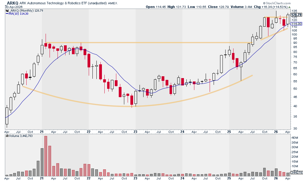Click the blue line marker beside MA(10)
303x181 pixels.
point(7,14)
